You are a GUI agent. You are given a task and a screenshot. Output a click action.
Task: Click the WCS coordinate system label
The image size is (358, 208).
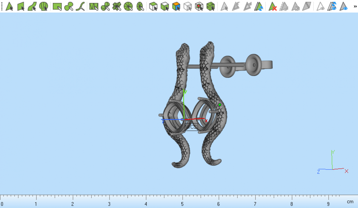[191, 127]
